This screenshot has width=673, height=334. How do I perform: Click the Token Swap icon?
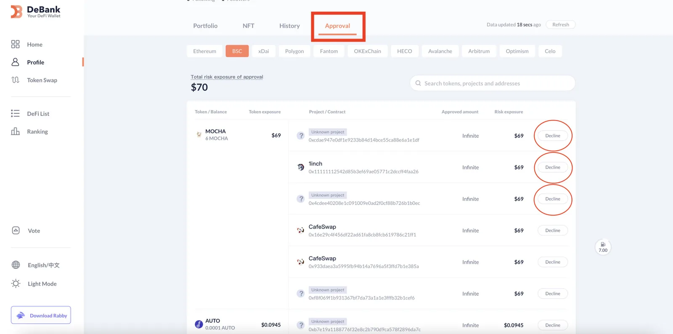click(16, 80)
